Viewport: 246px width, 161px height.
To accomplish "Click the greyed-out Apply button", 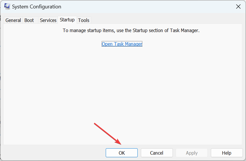I will (x=192, y=153).
